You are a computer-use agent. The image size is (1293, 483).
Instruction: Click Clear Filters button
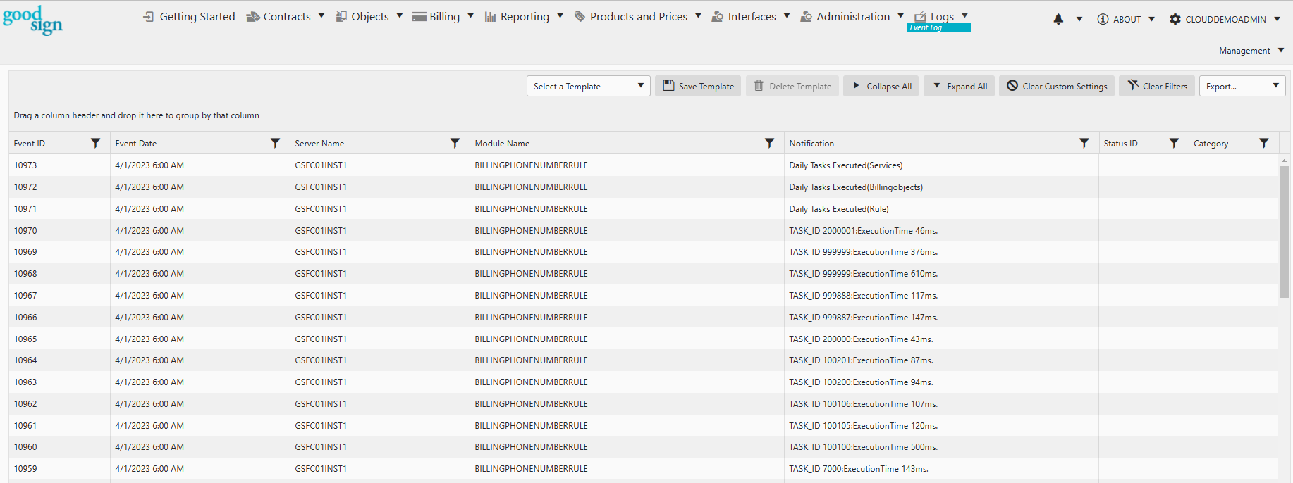tap(1157, 86)
